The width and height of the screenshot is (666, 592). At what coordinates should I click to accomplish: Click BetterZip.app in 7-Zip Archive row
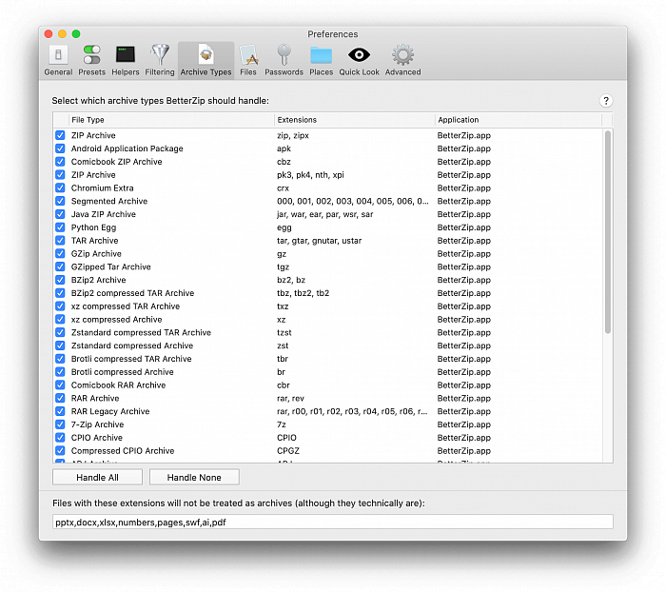click(464, 424)
